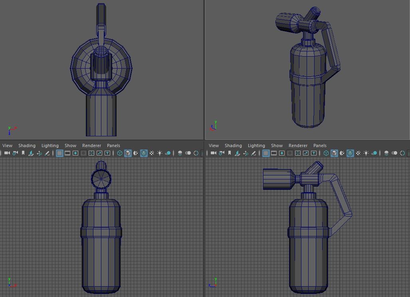Click the Ambient Occlusion icon in the front view toolbar
This screenshot has height=297, width=410.
click(x=180, y=153)
